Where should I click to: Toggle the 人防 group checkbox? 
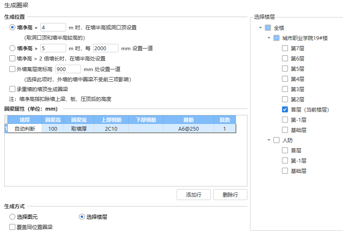(x=276, y=140)
